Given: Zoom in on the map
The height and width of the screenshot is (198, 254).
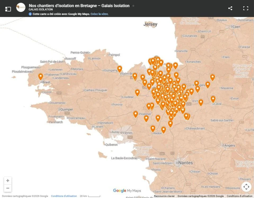Looking at the screenshot, I should pyautogui.click(x=8, y=181).
